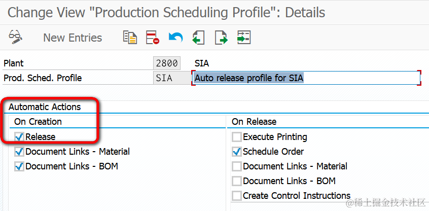429x211 pixels.
Task: Toggle Document Links - Material on creation
Action: (x=19, y=151)
